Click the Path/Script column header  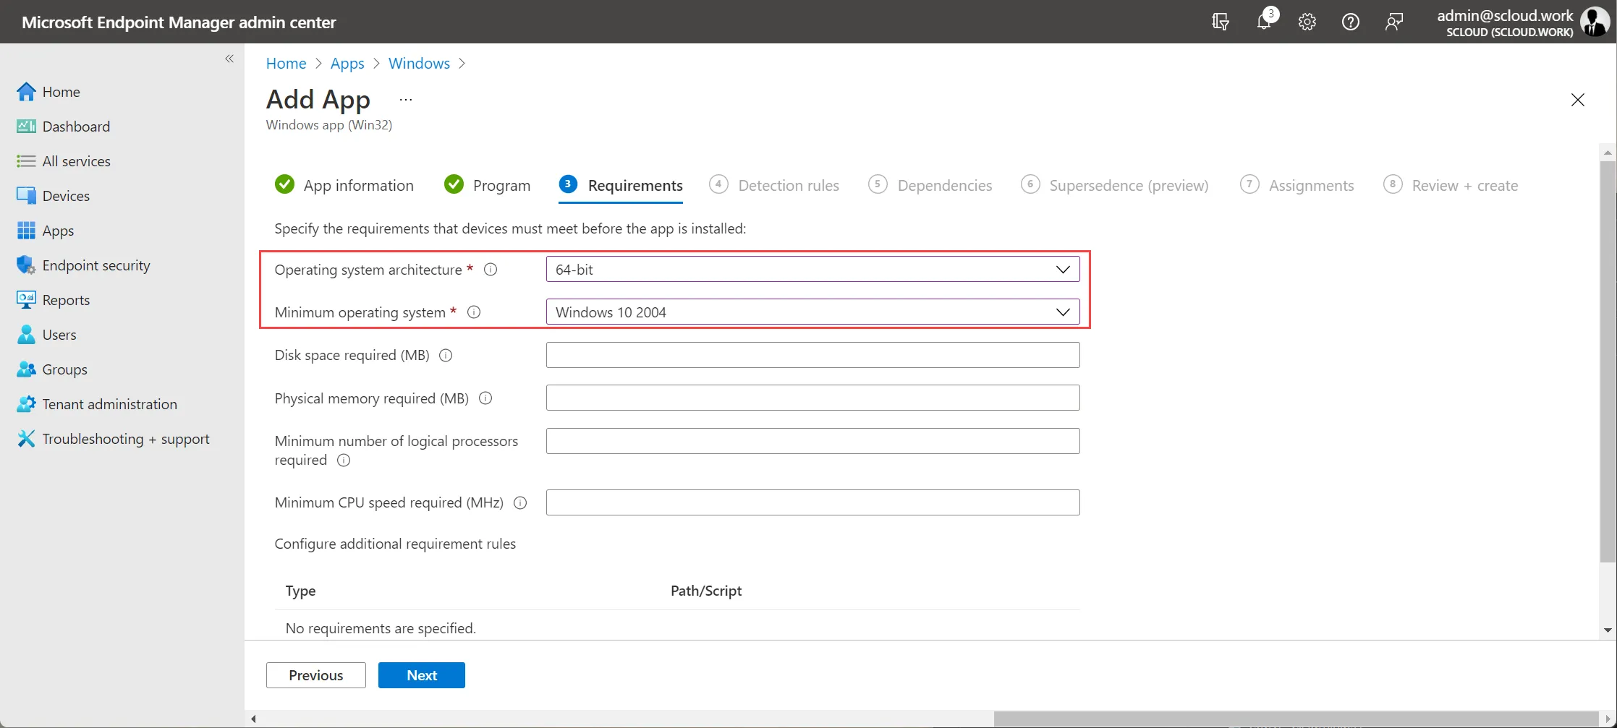pos(706,591)
